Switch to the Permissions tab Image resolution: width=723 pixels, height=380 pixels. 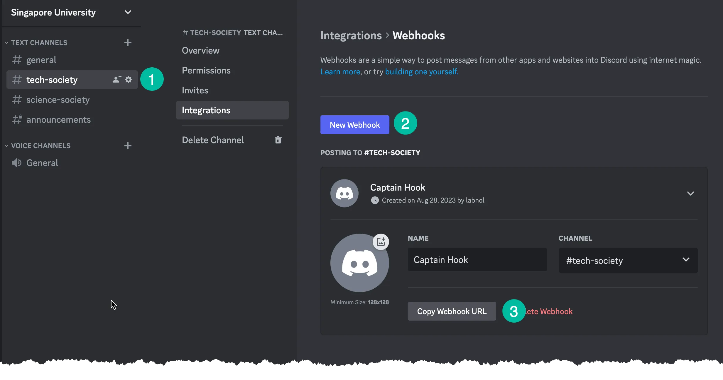click(x=206, y=70)
